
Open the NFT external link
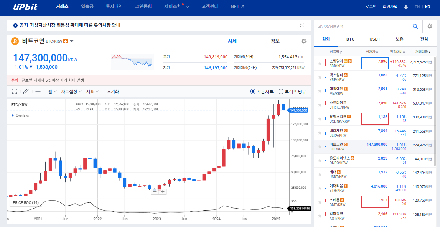[237, 7]
